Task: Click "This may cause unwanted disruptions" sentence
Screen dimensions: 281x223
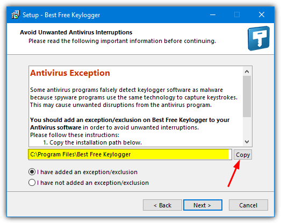Action: [121, 105]
